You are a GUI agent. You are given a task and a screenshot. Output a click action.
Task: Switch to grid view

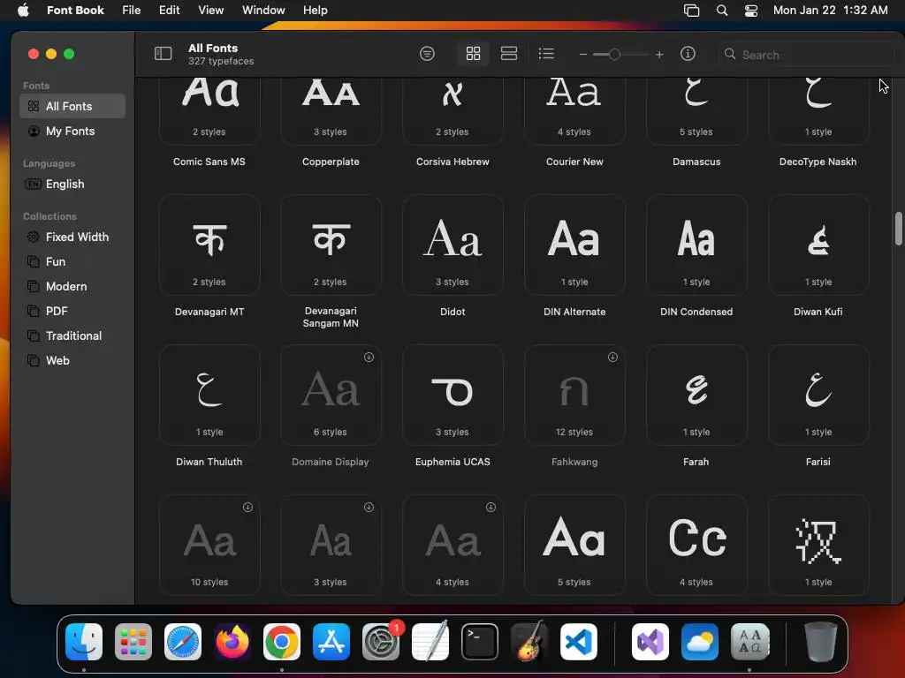pyautogui.click(x=473, y=54)
